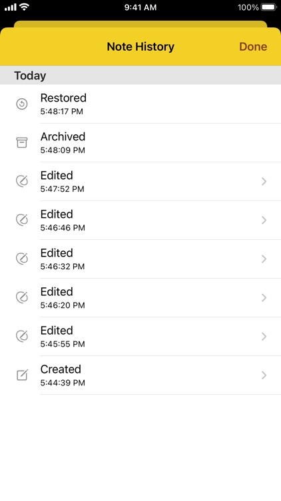Open chevron for the 5:46:46 PM edit

point(264,220)
